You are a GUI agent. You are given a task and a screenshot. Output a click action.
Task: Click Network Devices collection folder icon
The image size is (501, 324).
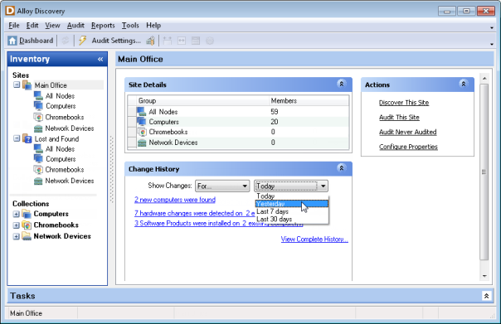click(27, 236)
